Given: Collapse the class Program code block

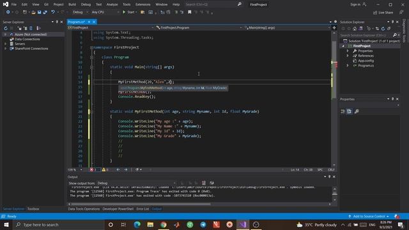Looking at the screenshot, I should click(x=91, y=57).
